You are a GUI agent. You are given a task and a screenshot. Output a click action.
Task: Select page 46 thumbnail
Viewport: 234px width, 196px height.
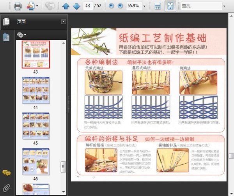(36, 162)
